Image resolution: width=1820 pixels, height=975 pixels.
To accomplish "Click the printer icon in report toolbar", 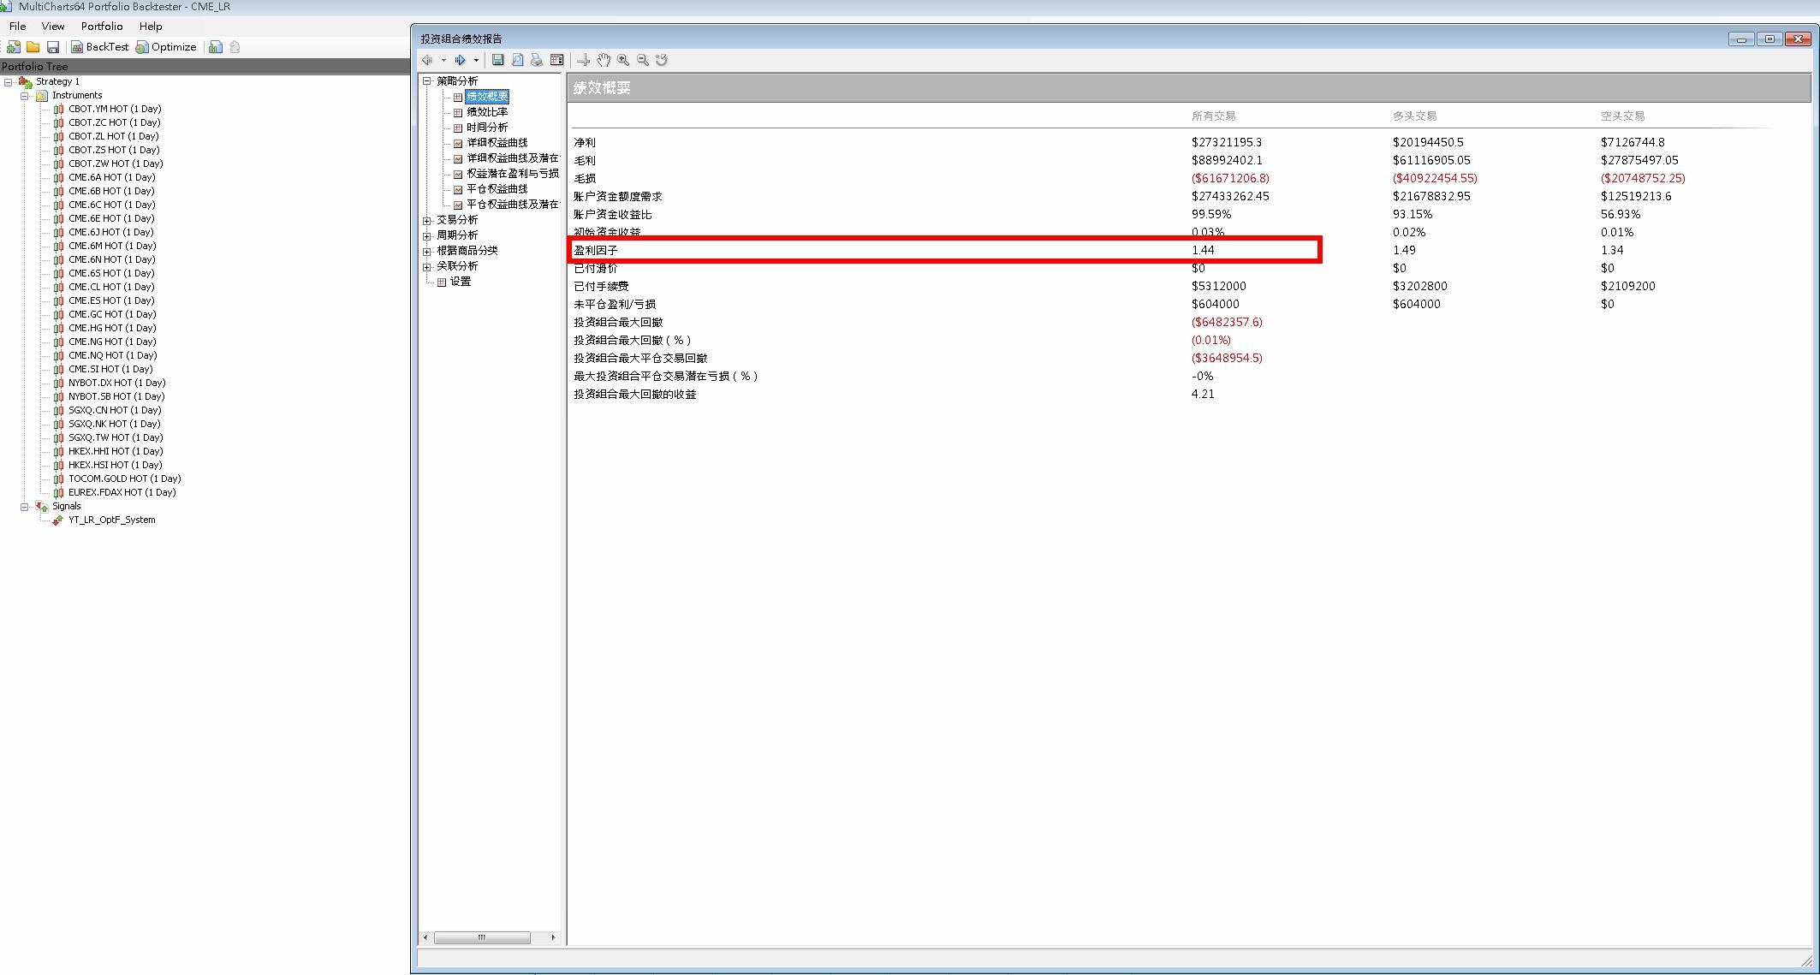I will [537, 60].
